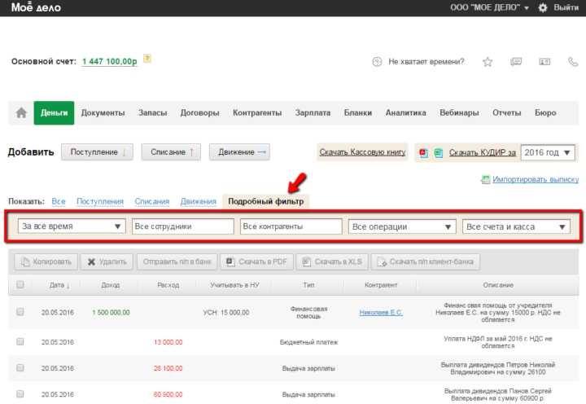This screenshot has height=404, width=586.
Task: Open contractor link Николаев Е.С.
Action: (x=382, y=312)
